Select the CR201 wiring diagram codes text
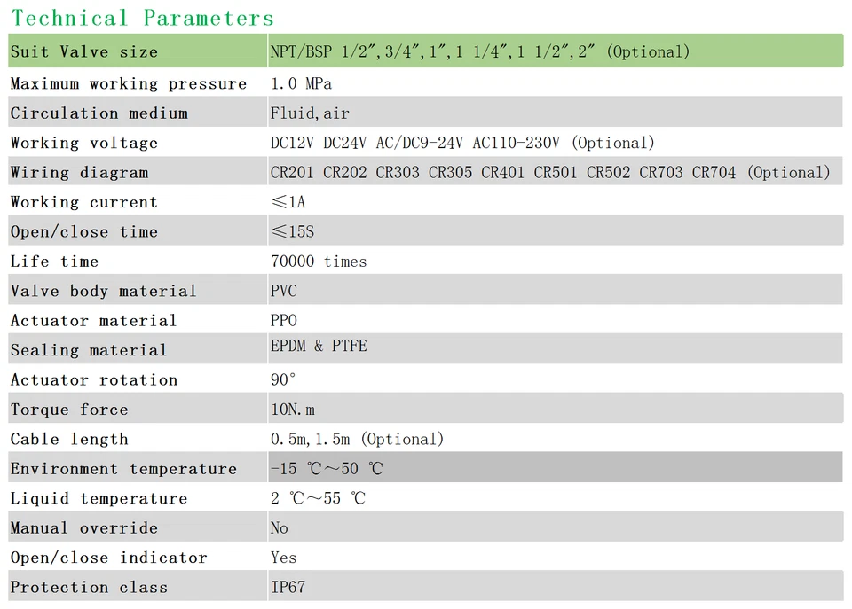The image size is (852, 609). coord(550,173)
